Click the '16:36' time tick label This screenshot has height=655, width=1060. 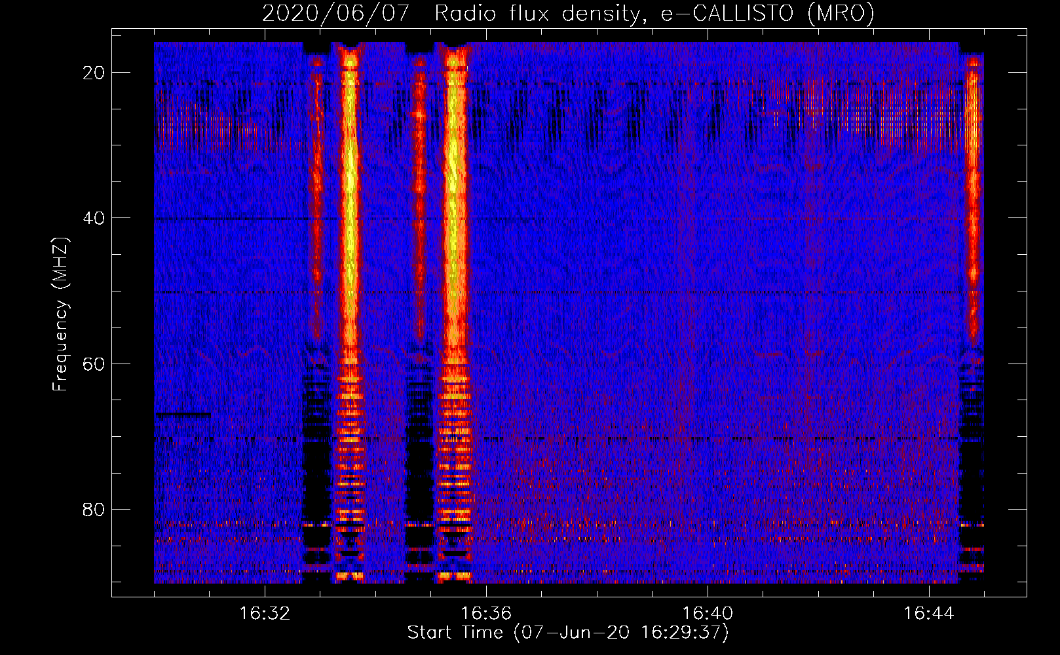pos(486,614)
